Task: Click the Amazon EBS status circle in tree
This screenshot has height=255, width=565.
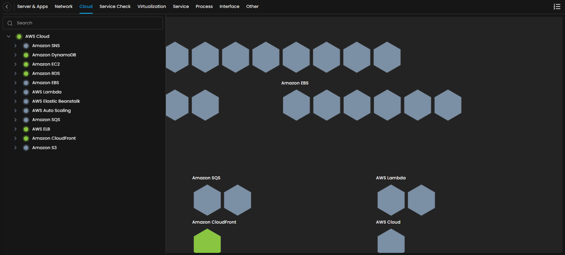Action: click(26, 83)
